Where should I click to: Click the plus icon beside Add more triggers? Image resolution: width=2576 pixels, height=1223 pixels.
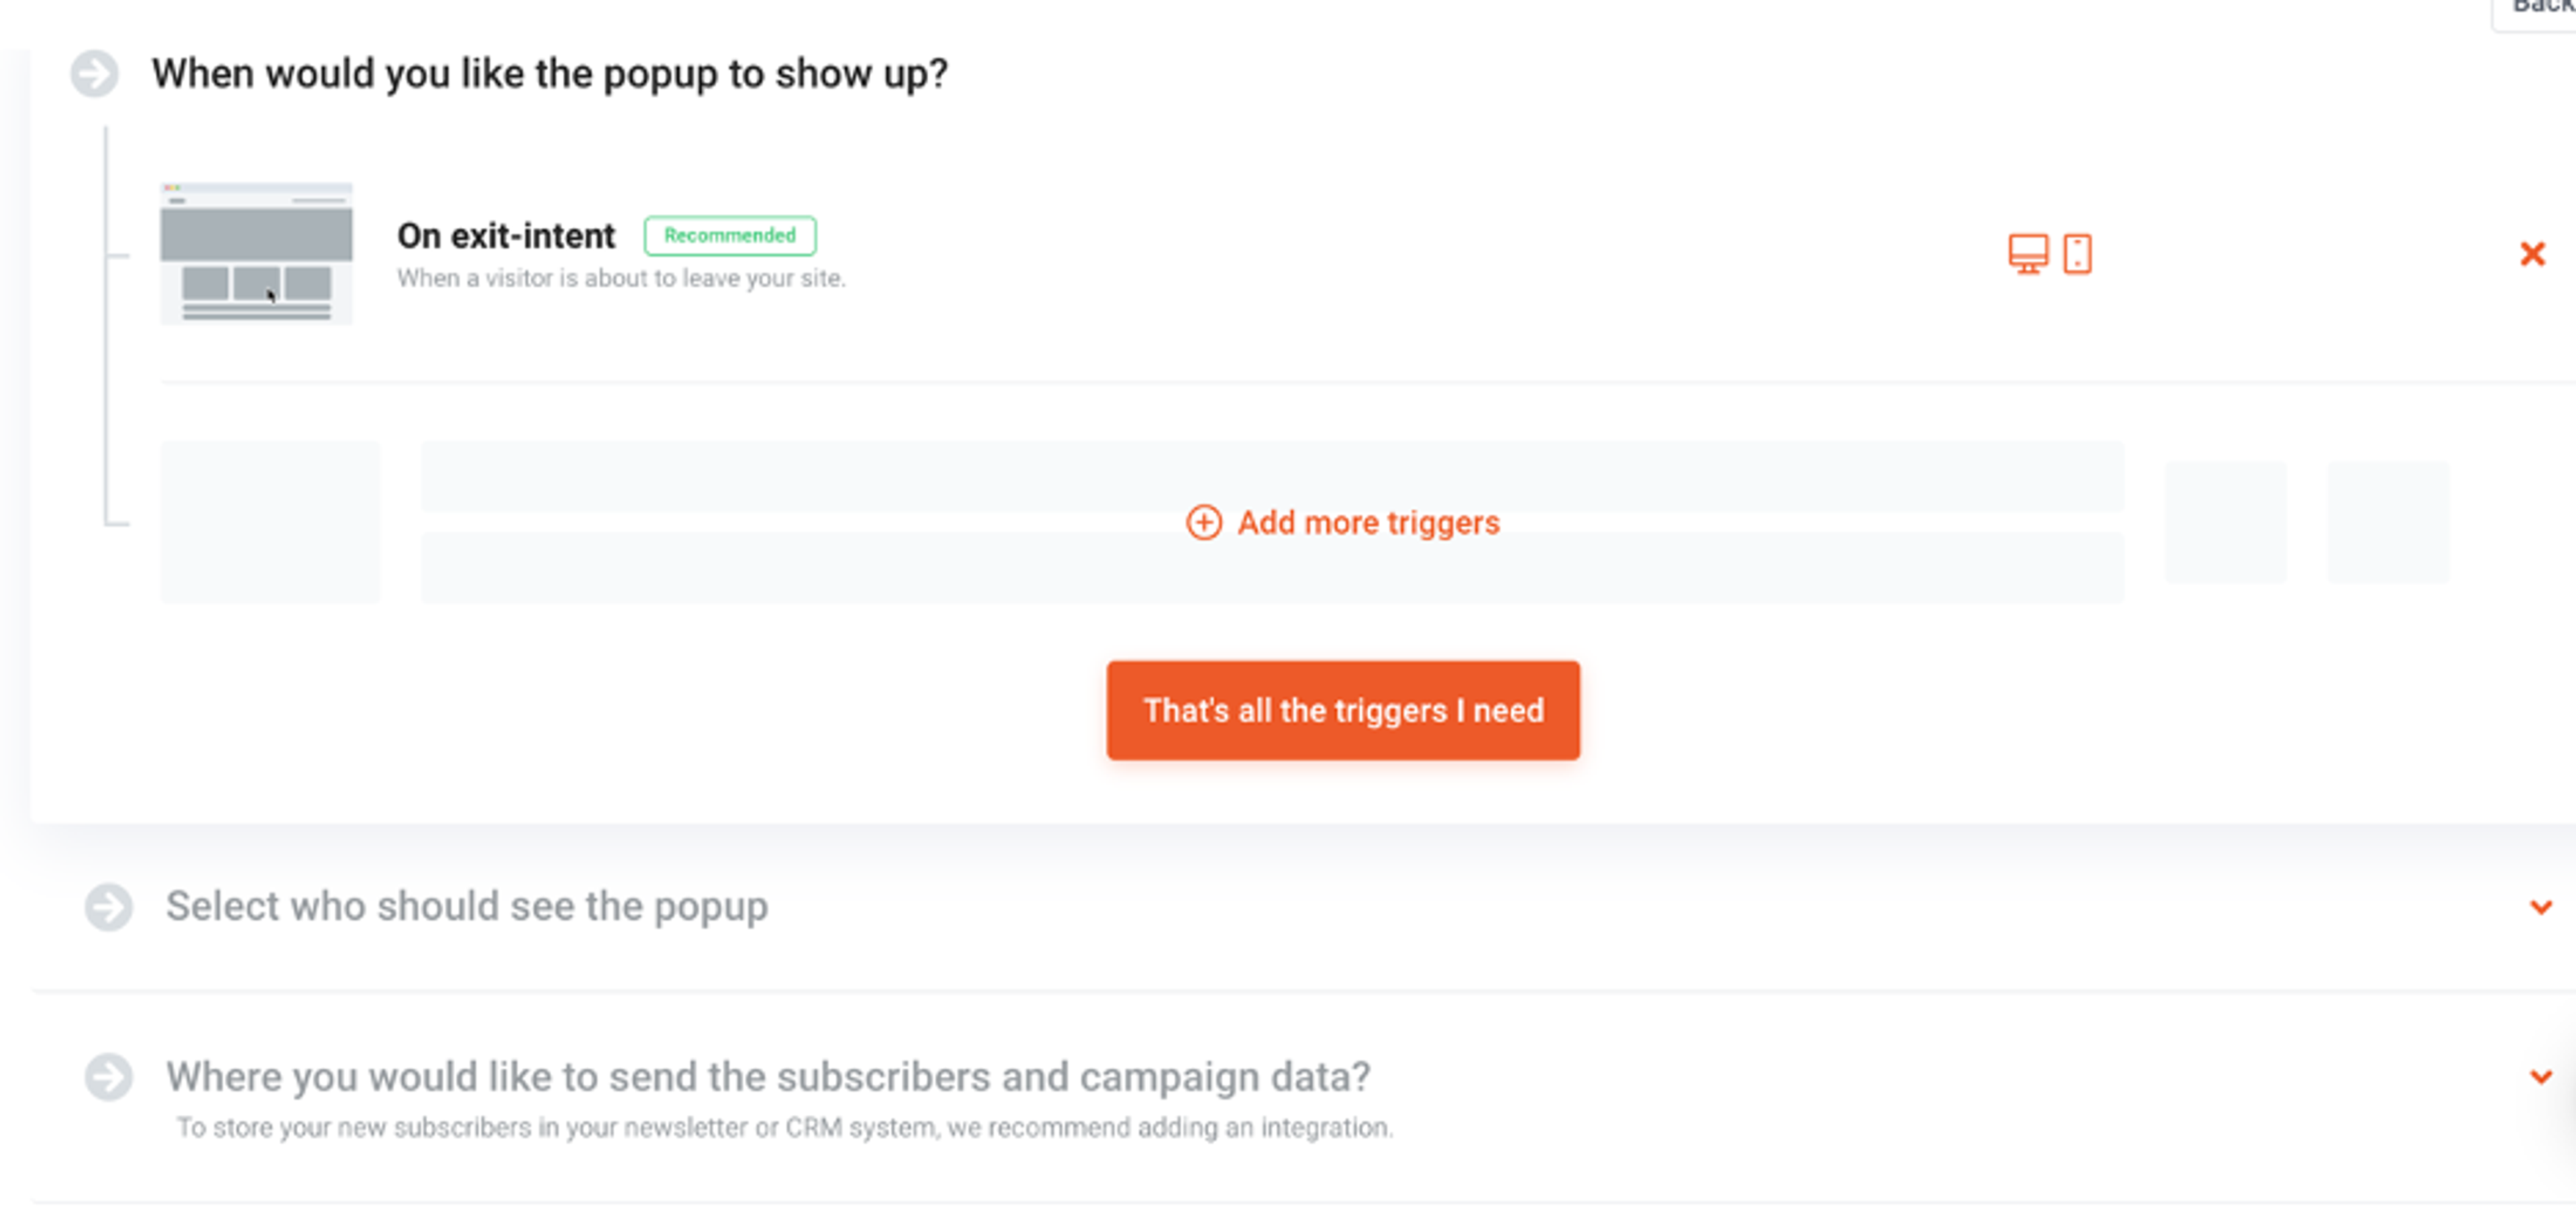(1204, 522)
